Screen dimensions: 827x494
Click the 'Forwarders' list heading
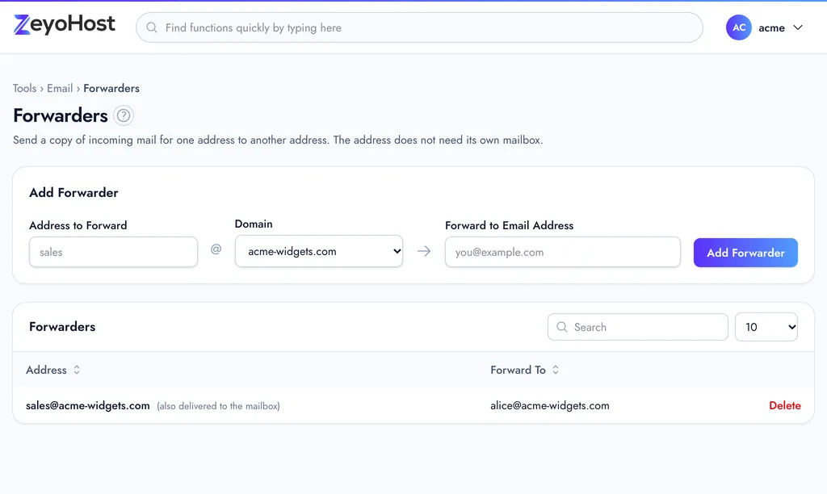coord(62,326)
